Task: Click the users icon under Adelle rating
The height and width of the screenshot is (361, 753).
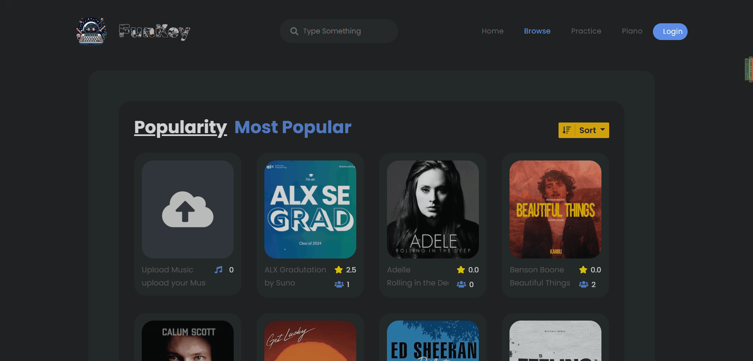Action: 461,284
